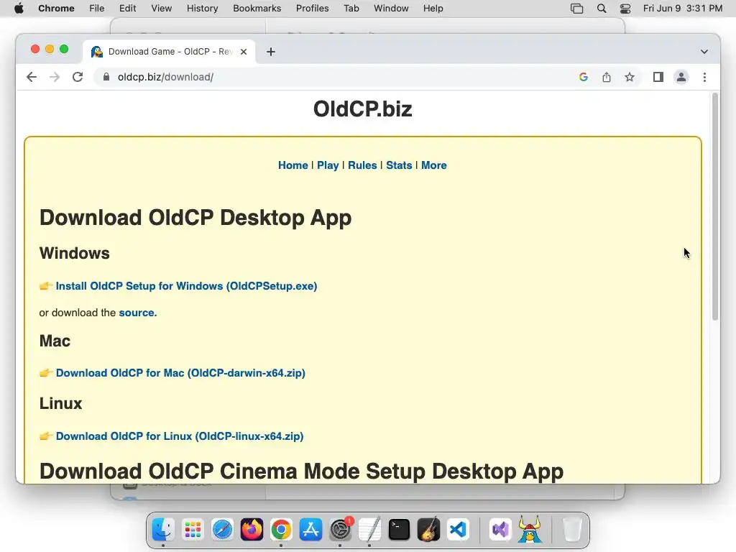This screenshot has width=736, height=552.
Task: Click the Download OldCP Desktop App heading
Action: click(195, 218)
